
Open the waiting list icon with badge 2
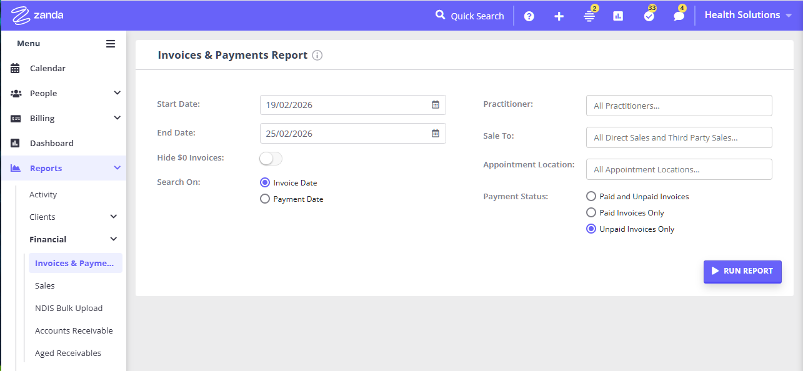point(589,16)
